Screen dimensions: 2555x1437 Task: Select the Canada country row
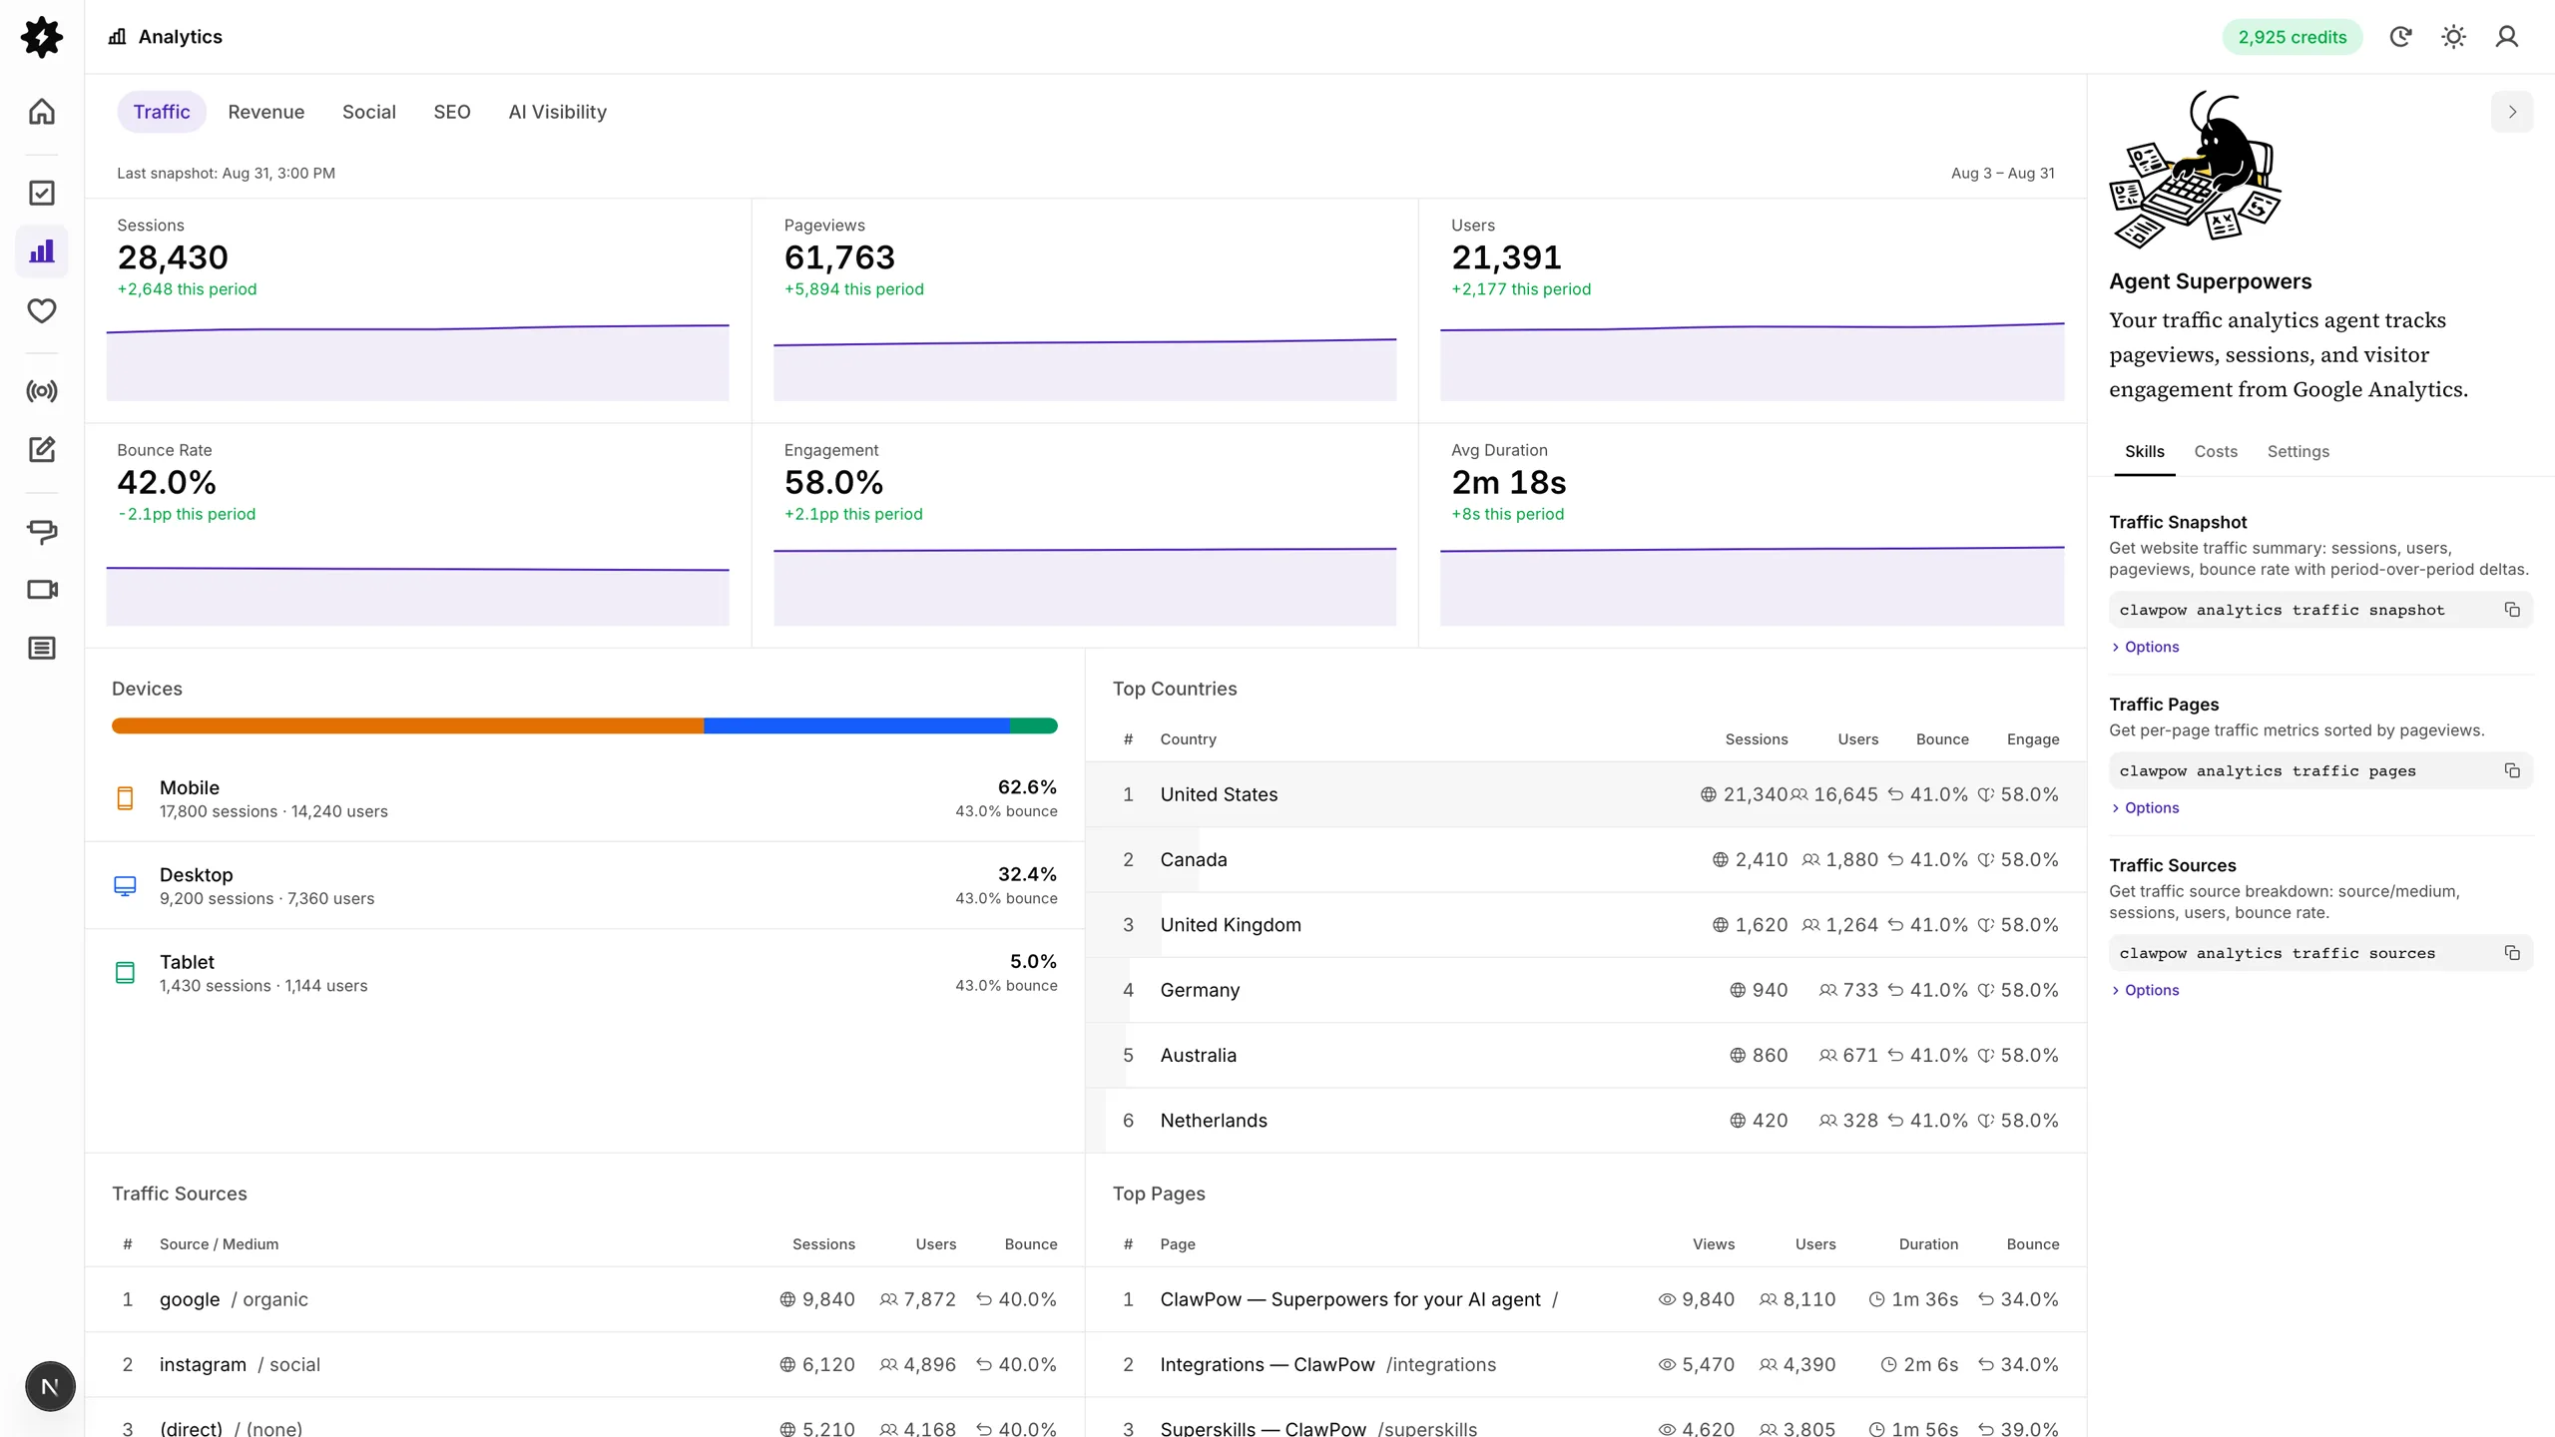[1586, 859]
